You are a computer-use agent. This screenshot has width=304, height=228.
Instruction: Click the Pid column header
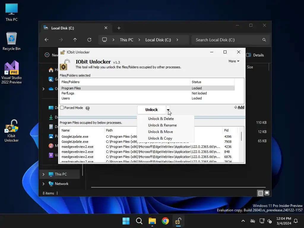[230, 130]
